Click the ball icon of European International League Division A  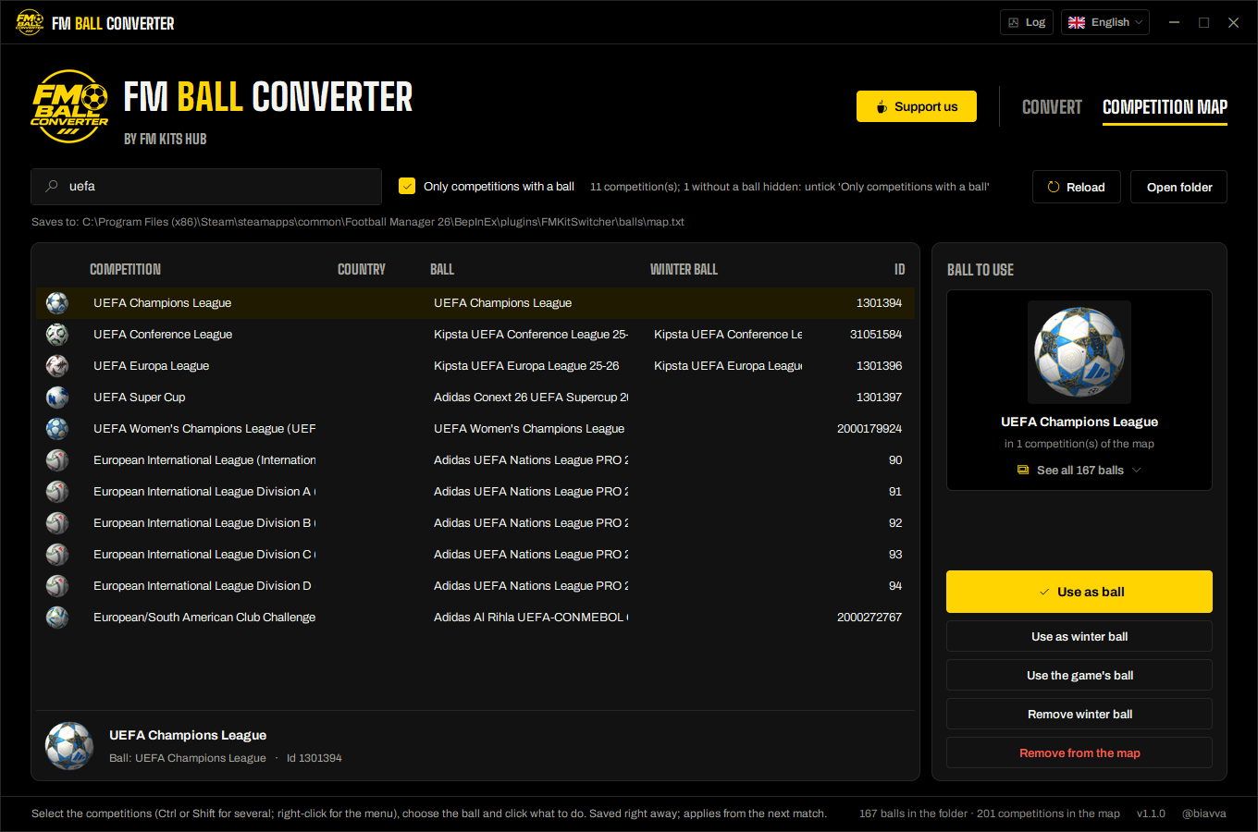(x=57, y=492)
